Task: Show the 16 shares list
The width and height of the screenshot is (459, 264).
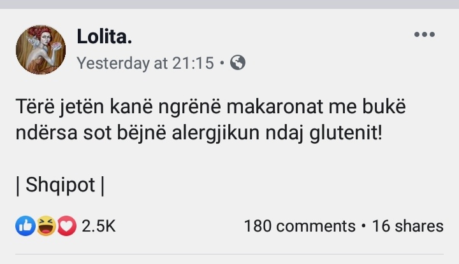Action: (x=407, y=226)
